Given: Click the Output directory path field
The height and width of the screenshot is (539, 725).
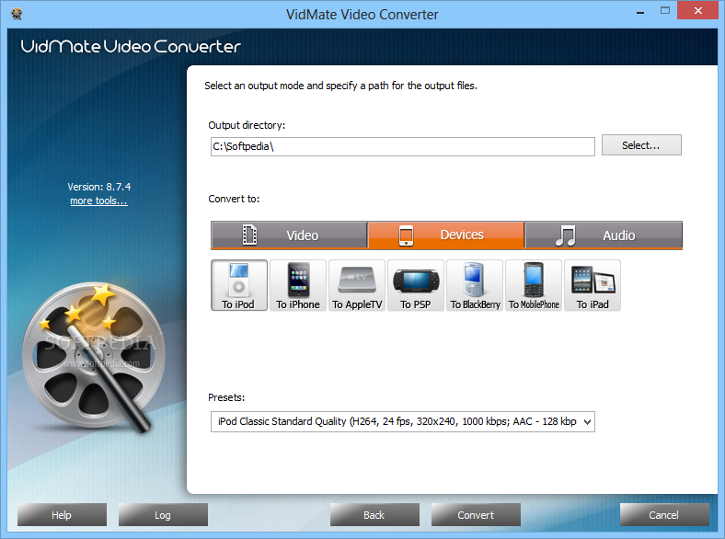Looking at the screenshot, I should coord(403,146).
